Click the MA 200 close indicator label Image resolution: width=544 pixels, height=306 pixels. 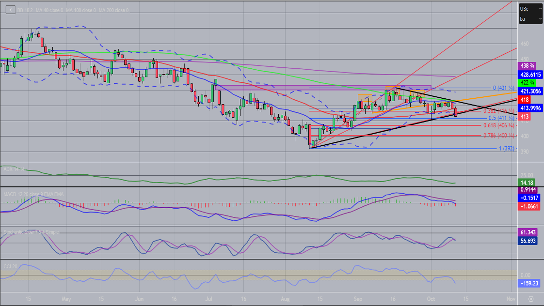coord(113,10)
